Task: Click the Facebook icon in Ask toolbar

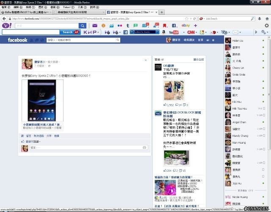Action: coord(125,32)
